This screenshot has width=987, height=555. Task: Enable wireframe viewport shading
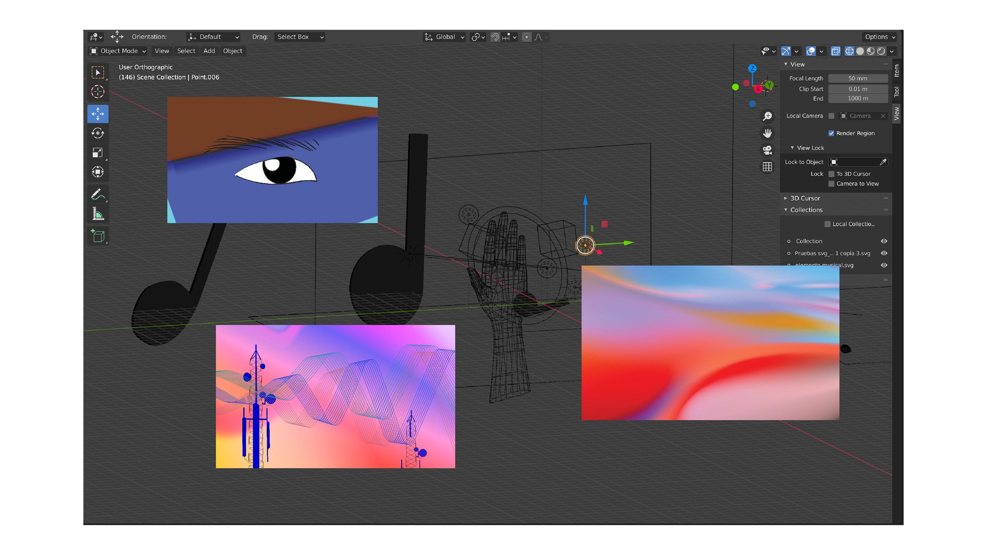849,51
